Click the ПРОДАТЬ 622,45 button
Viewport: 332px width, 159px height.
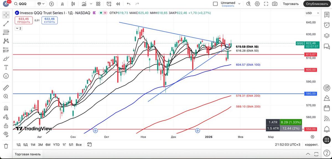pyautogui.click(x=24, y=20)
